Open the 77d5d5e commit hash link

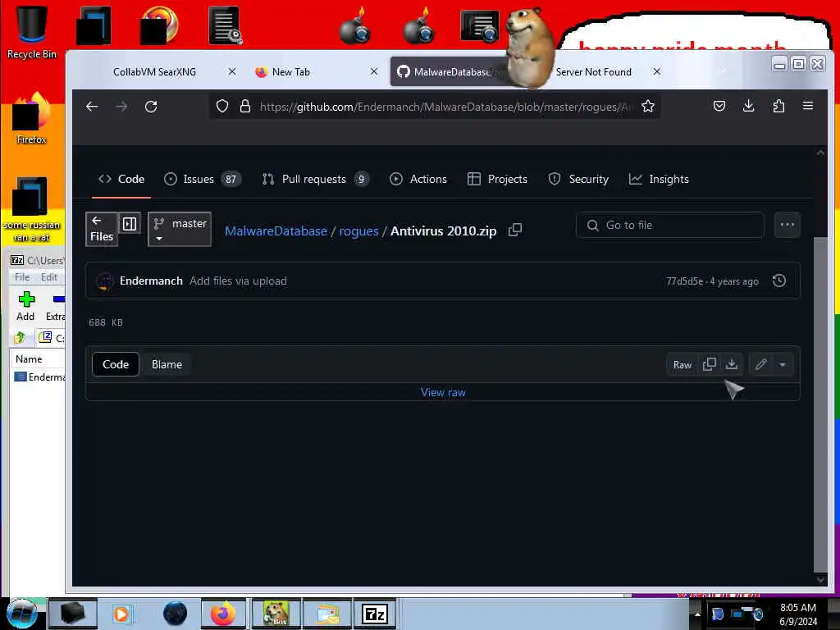pos(684,281)
